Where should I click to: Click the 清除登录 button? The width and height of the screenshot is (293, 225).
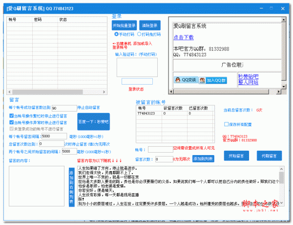(x=150, y=25)
